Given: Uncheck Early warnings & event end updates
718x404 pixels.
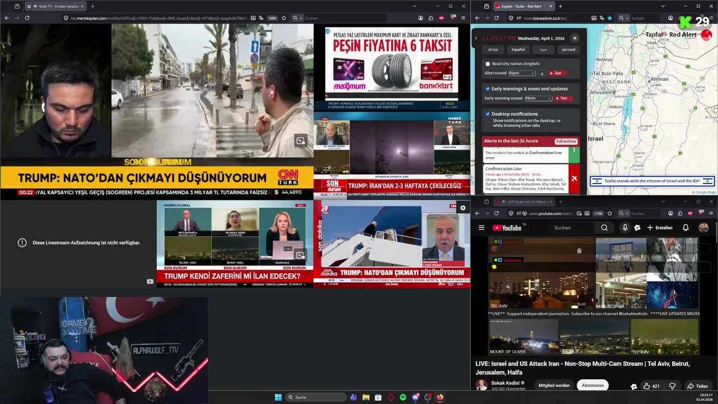Looking at the screenshot, I should click(x=487, y=89).
